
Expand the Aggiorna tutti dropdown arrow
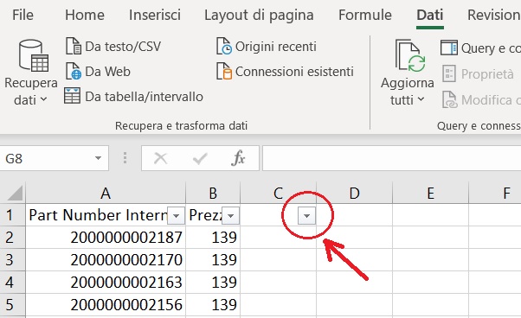(x=421, y=99)
